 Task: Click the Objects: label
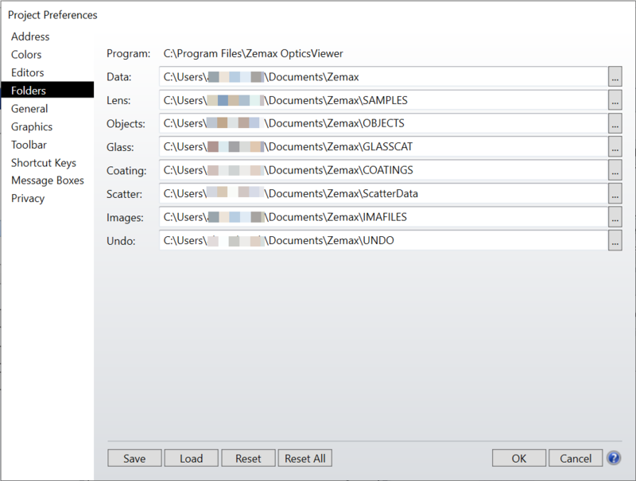[126, 124]
